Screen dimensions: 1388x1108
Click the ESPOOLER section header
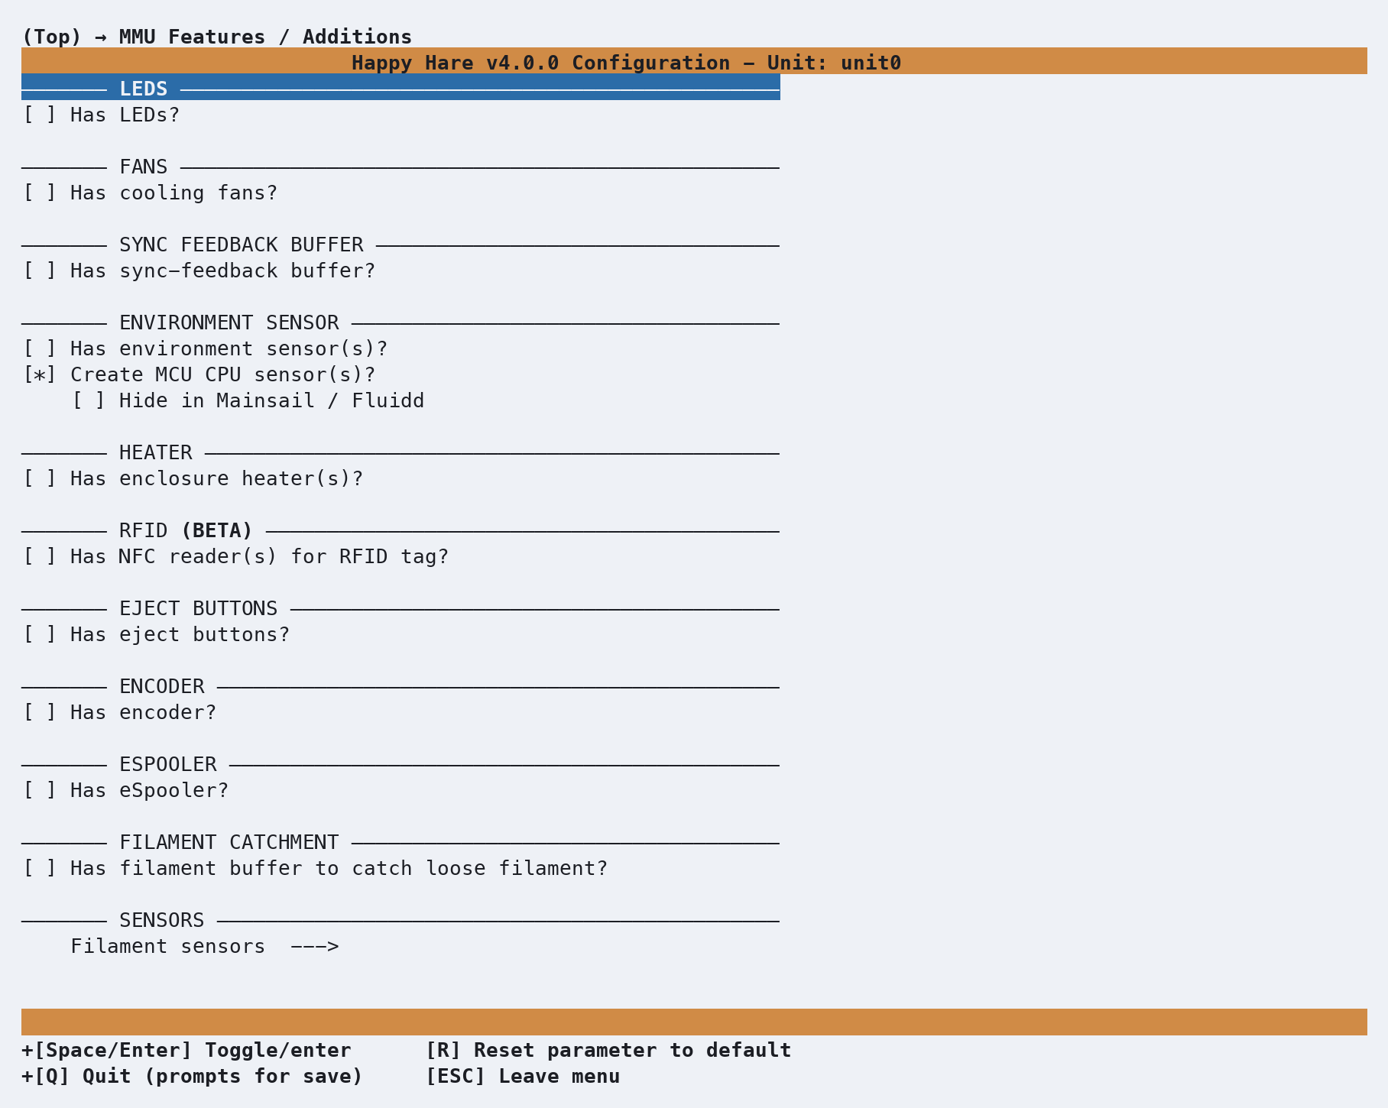point(401,765)
